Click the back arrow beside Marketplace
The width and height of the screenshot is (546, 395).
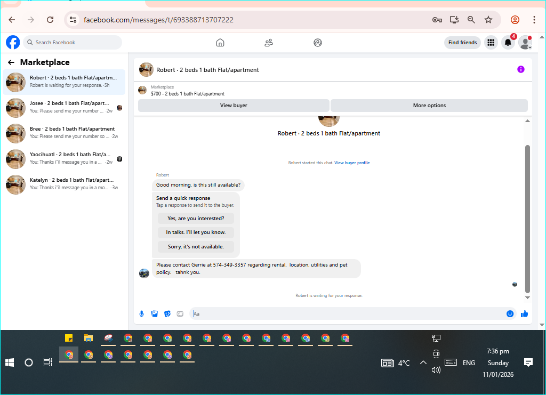[x=11, y=62]
